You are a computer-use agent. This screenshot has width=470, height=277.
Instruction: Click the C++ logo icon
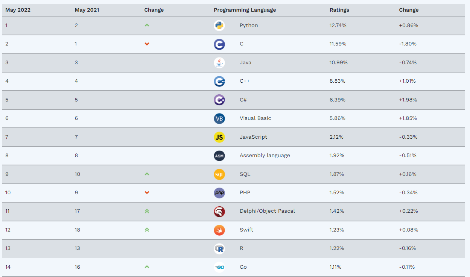pos(219,81)
